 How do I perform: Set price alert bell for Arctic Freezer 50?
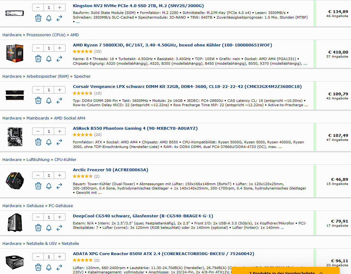tap(49, 186)
